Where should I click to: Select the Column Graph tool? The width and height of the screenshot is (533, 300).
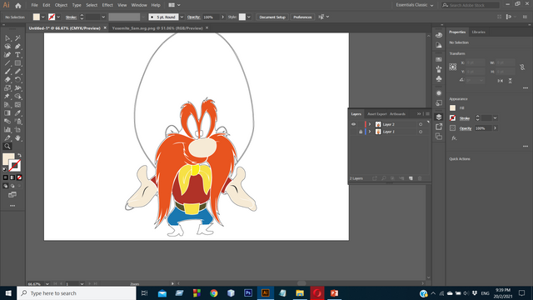click(7, 130)
